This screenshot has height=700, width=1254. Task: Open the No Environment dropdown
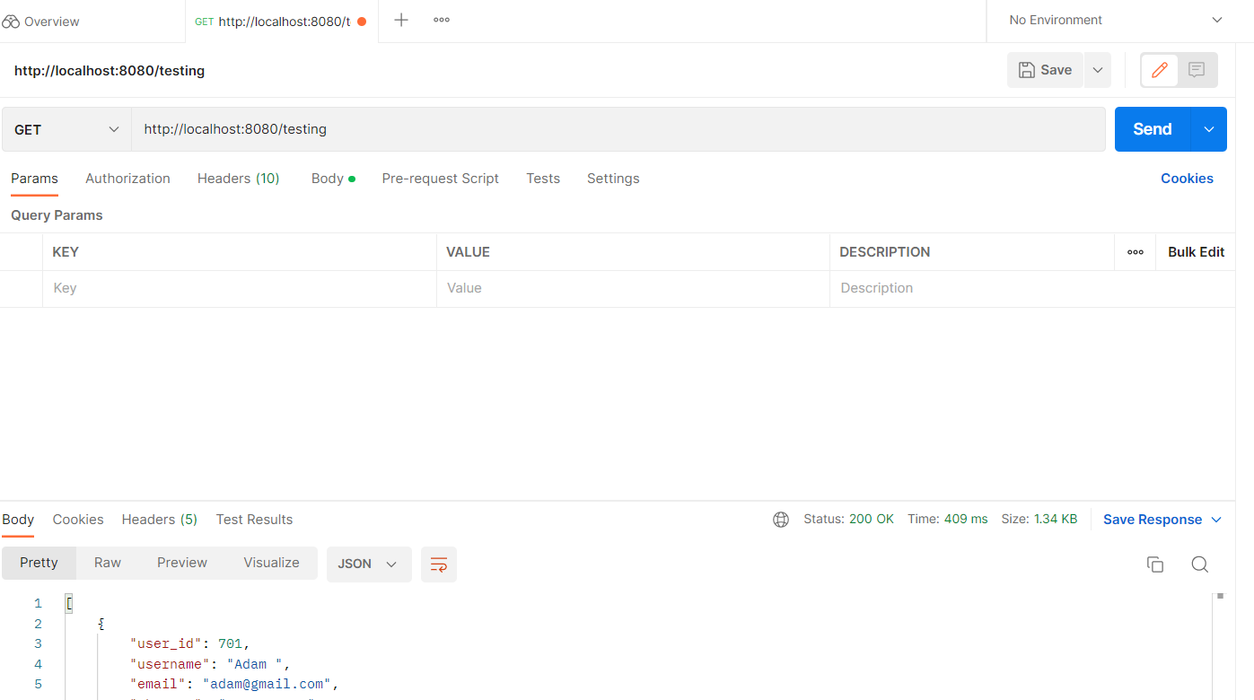point(1113,19)
